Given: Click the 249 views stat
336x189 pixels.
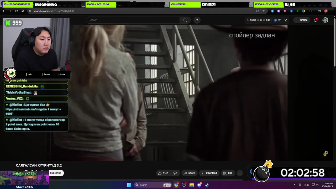Looking at the screenshot, I should coord(267,20).
